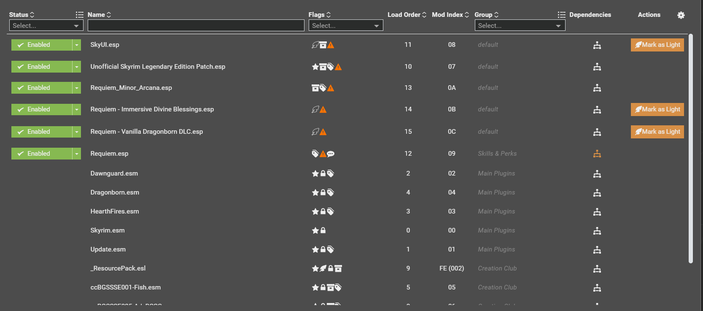Image resolution: width=703 pixels, height=311 pixels.
Task: Click the orange dependencies icon for Requiem.esp
Action: [x=597, y=154]
